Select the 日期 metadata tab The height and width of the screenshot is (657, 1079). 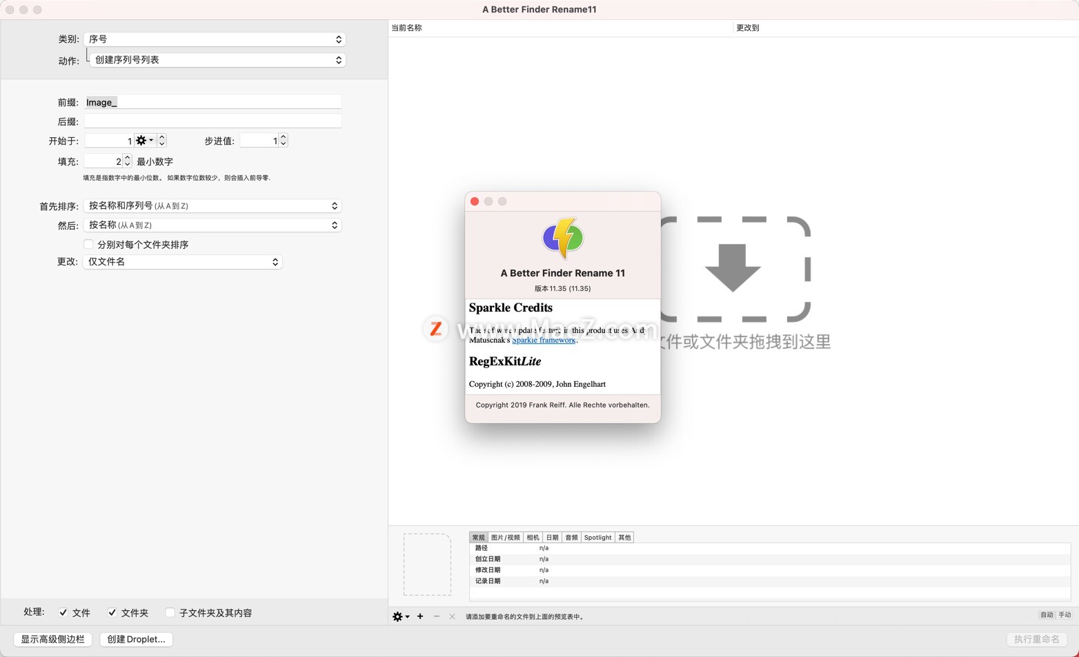[x=552, y=537]
